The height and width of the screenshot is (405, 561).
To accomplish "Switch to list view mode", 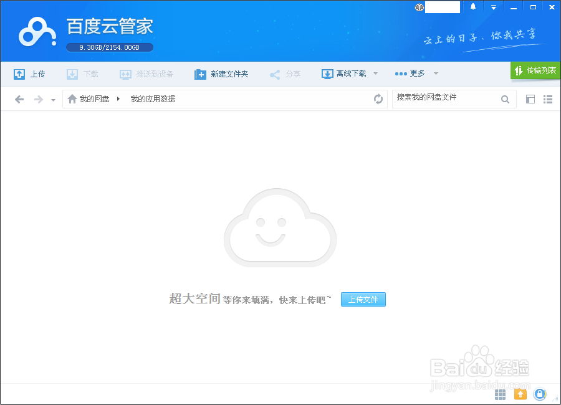I will [x=548, y=98].
